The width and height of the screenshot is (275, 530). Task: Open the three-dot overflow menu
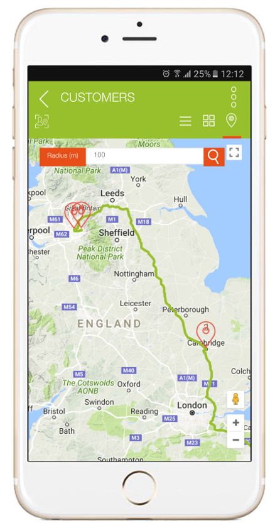pos(233,97)
